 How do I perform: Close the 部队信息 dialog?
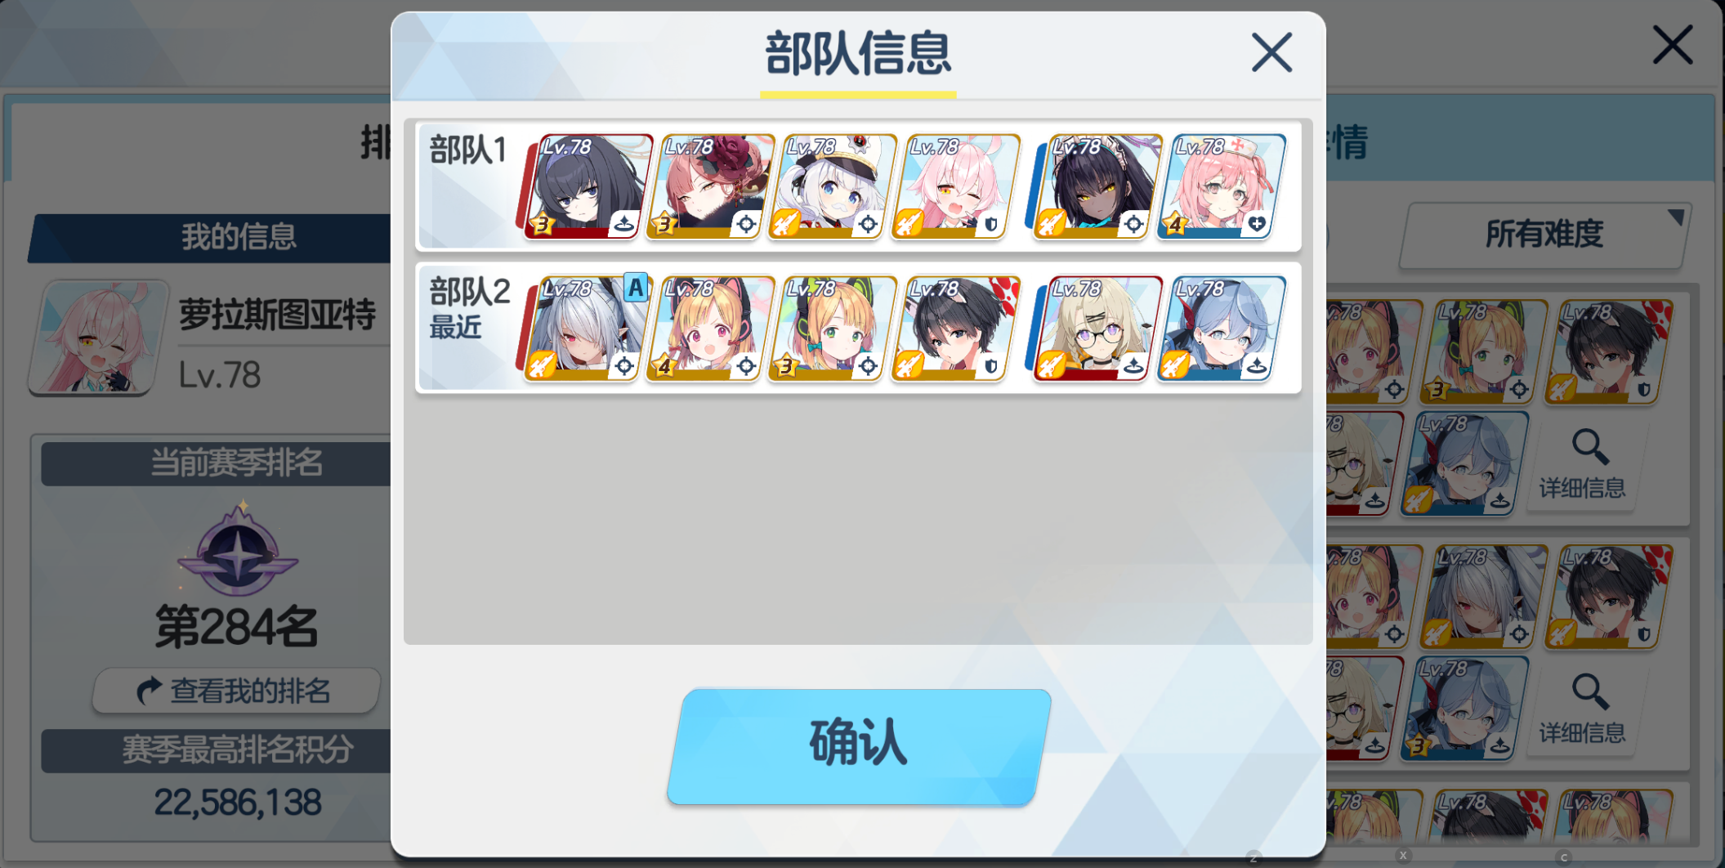click(1271, 53)
